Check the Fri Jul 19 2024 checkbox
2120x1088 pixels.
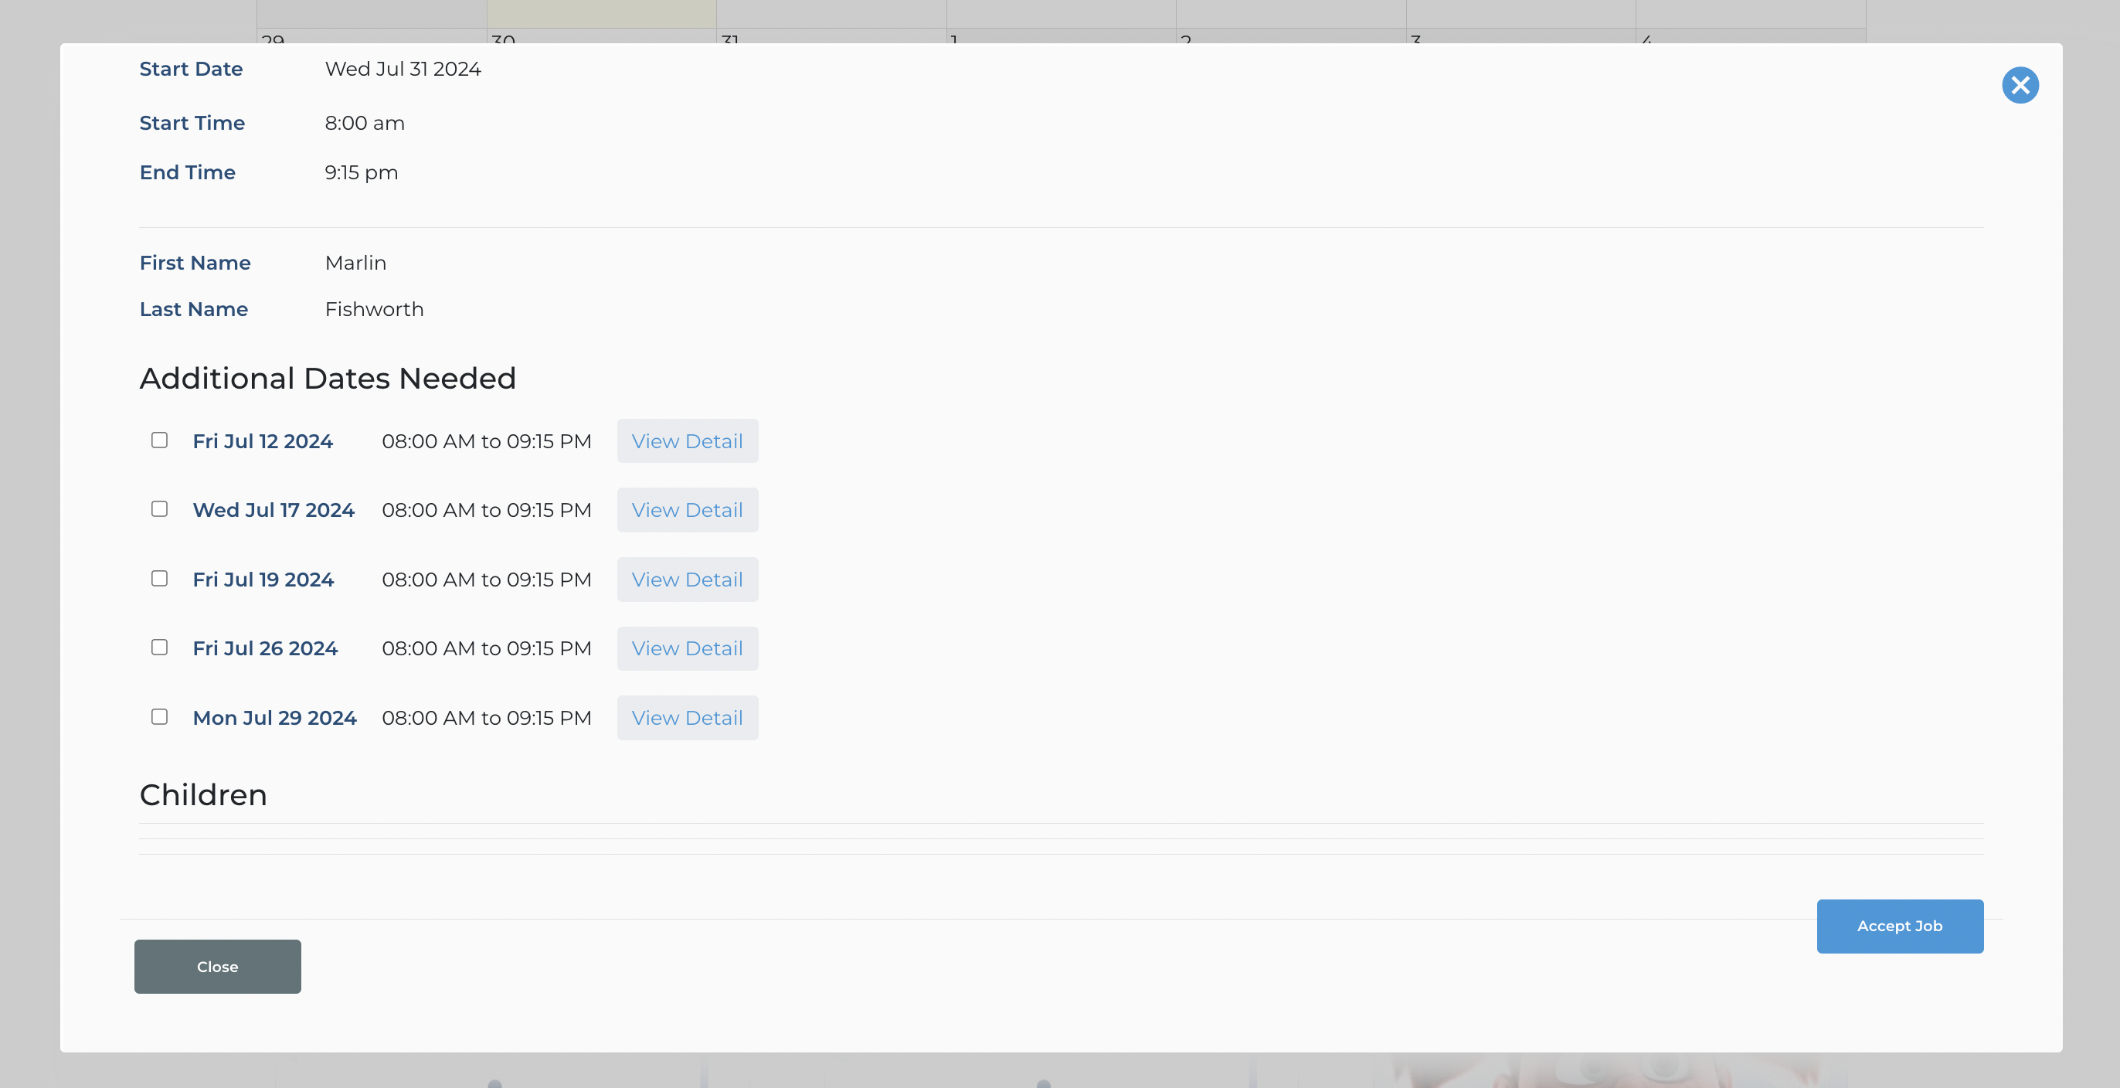coord(160,579)
